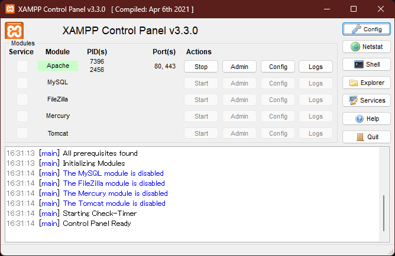Click the title bar XAMPP icon
Screen dimensions: 395x256
[10, 9]
